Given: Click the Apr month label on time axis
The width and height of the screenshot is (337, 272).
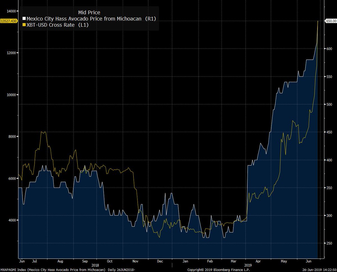Looking at the screenshot, I should click(259, 261).
